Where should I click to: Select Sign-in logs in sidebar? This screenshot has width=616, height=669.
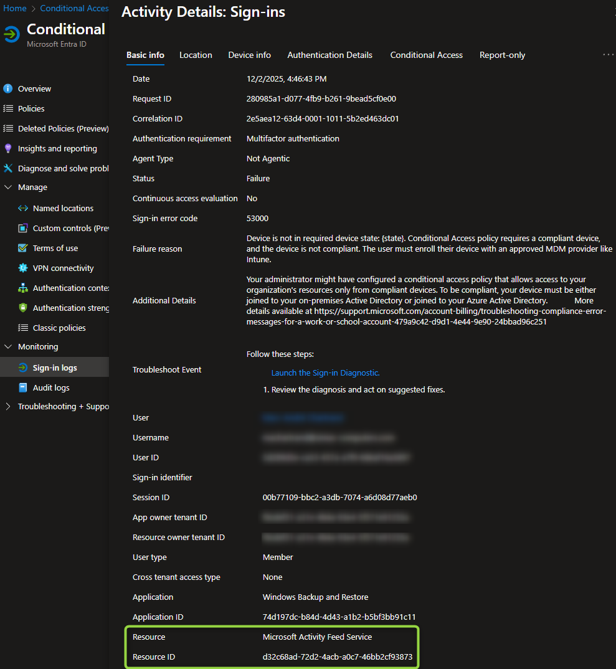(55, 368)
